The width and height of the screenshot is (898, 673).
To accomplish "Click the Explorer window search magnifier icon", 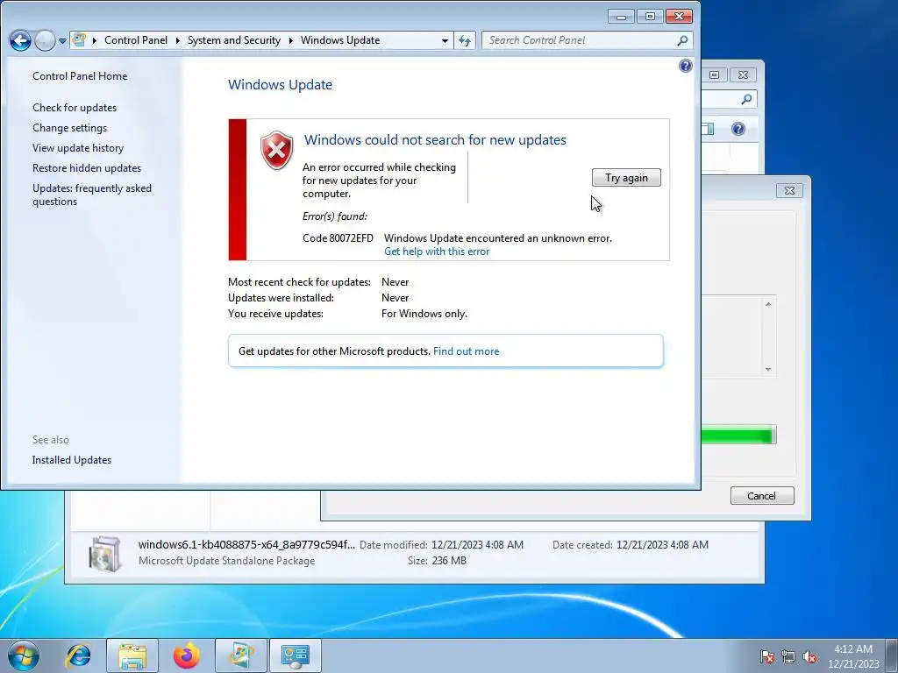I will [x=745, y=100].
